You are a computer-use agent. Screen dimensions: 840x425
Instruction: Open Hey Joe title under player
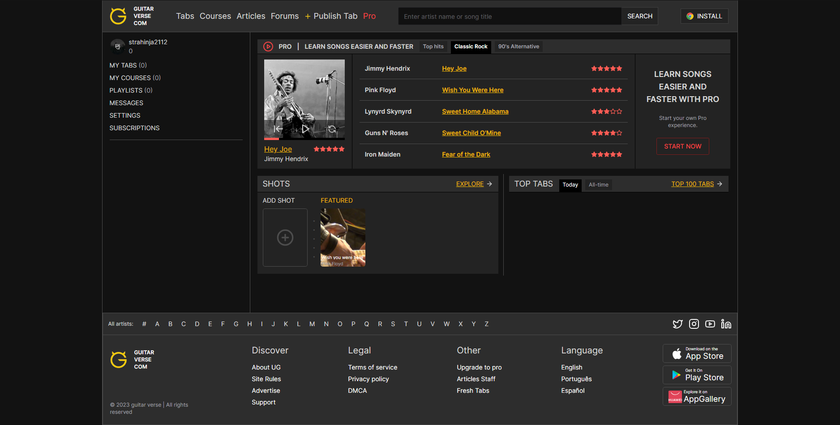(278, 149)
